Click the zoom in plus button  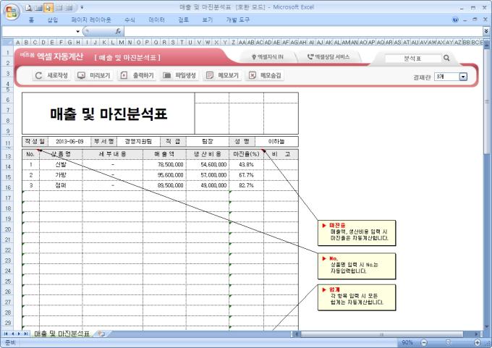click(478, 342)
